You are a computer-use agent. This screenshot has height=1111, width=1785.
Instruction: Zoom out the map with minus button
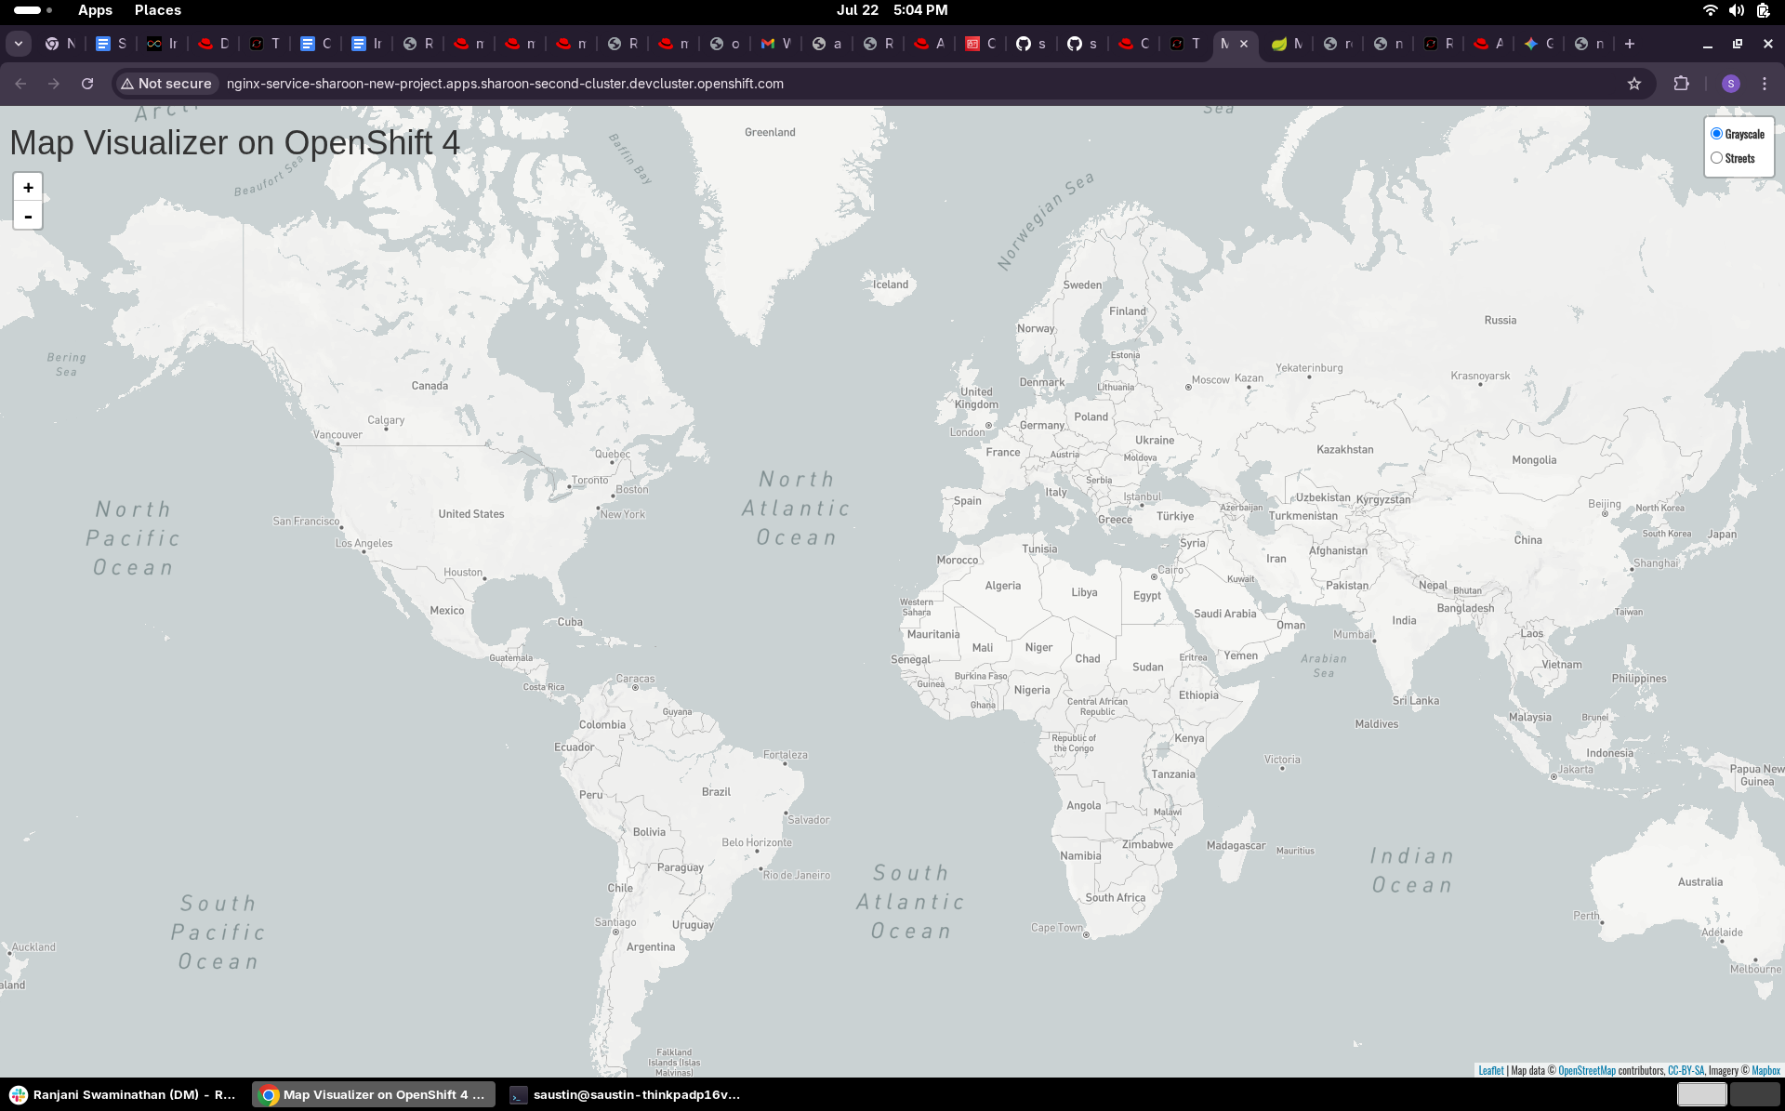(28, 217)
